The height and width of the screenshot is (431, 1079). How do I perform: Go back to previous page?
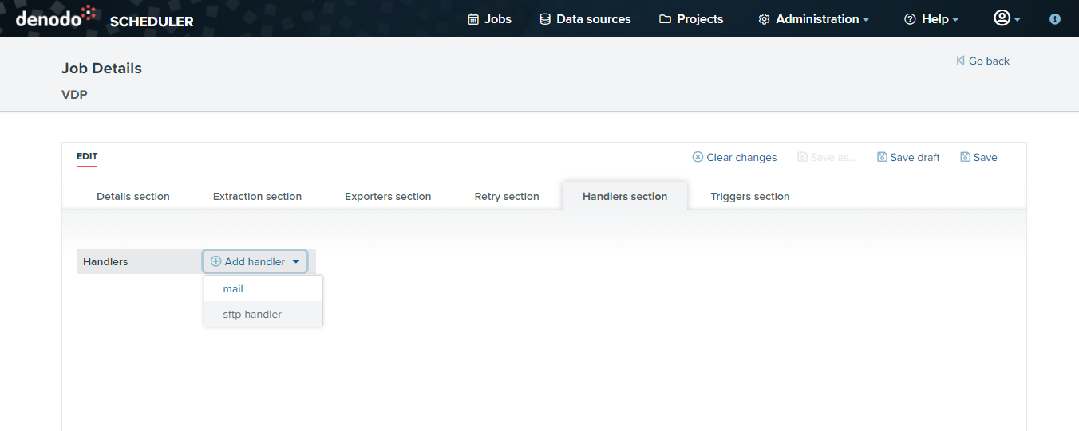pos(982,61)
